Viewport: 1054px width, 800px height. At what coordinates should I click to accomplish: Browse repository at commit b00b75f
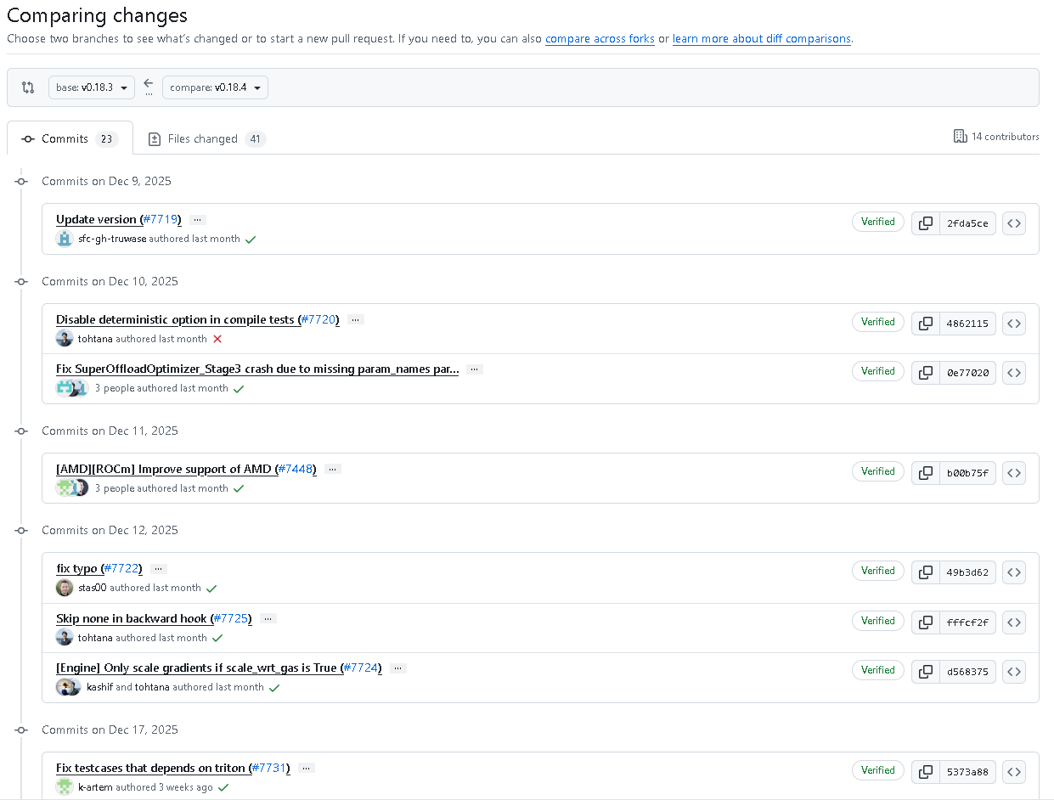[1014, 473]
